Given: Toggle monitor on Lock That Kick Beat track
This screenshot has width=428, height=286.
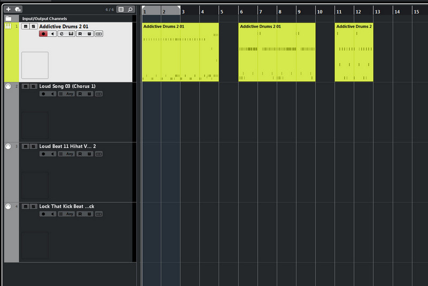Looking at the screenshot, I should click(x=52, y=214).
